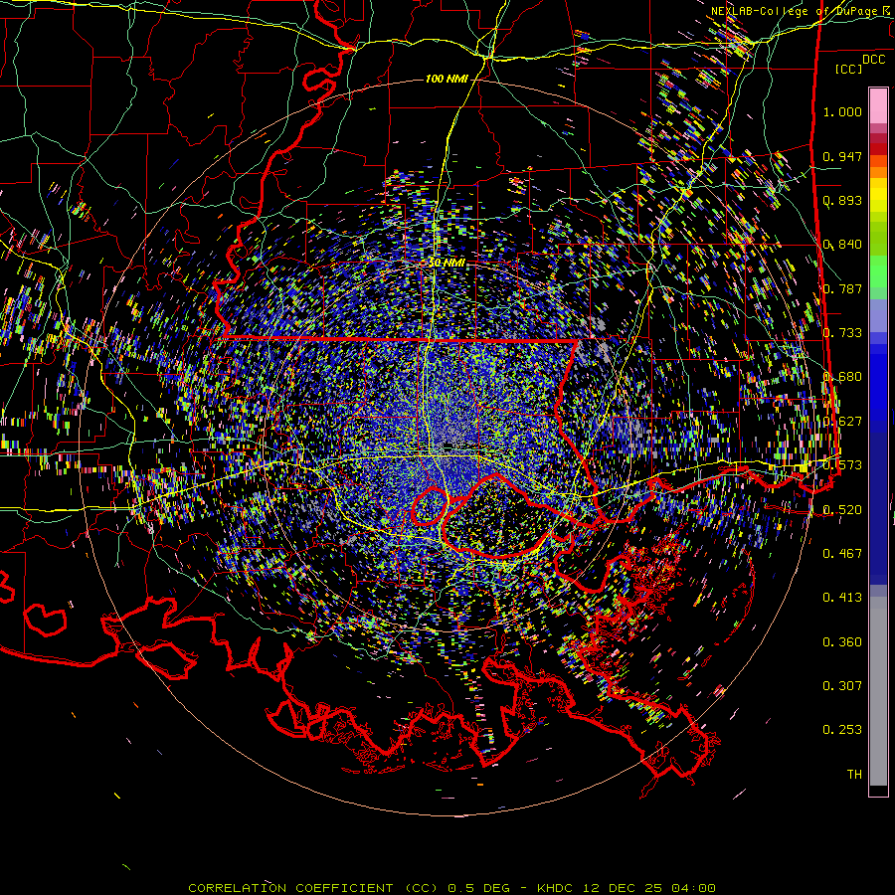Click the TH threshold label on scale
Viewport: 895px width, 895px height.
pyautogui.click(x=854, y=775)
